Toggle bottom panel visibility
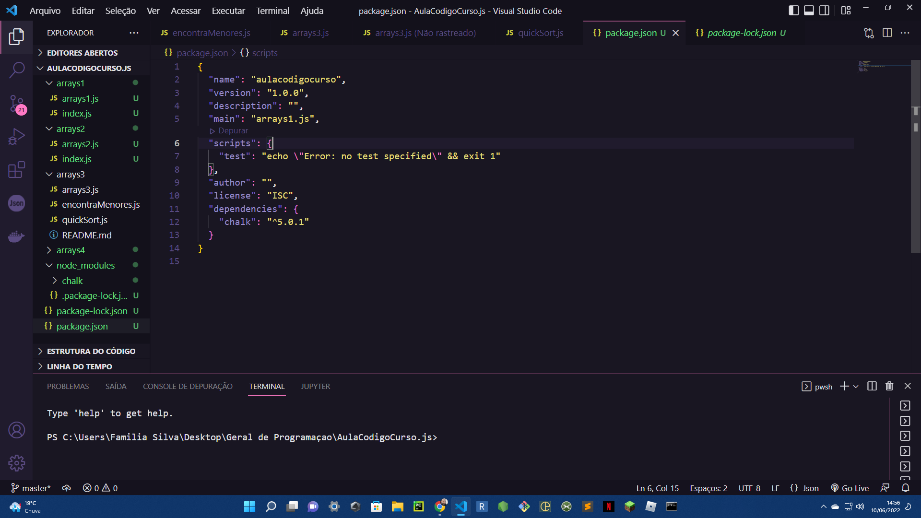This screenshot has width=921, height=518. point(809,11)
